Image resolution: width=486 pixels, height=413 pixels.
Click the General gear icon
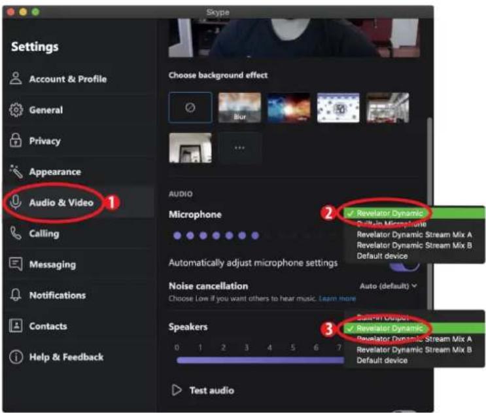click(16, 109)
